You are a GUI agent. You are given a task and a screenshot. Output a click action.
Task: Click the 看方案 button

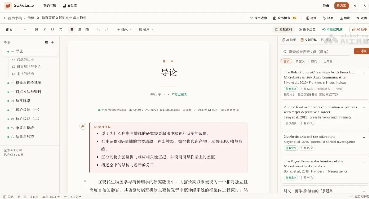click(341, 6)
